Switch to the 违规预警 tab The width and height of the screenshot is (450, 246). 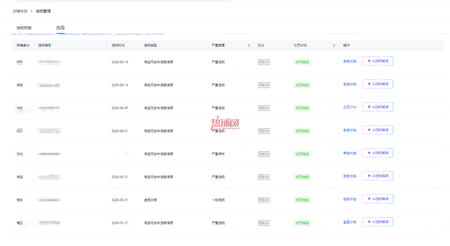(x=24, y=28)
